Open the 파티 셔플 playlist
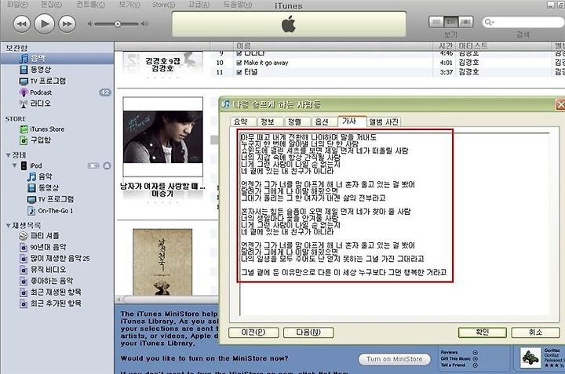565x374 pixels. [x=44, y=236]
